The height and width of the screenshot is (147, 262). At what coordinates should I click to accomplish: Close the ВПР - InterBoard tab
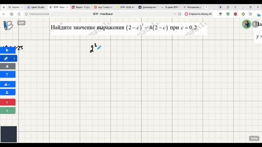[x=67, y=7]
